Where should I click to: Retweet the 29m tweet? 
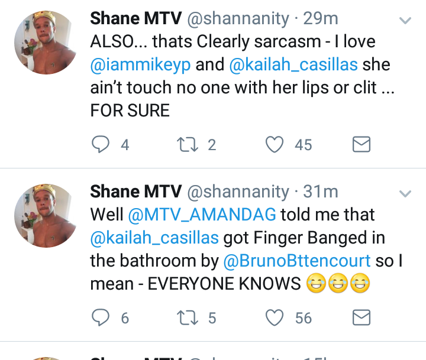point(187,144)
